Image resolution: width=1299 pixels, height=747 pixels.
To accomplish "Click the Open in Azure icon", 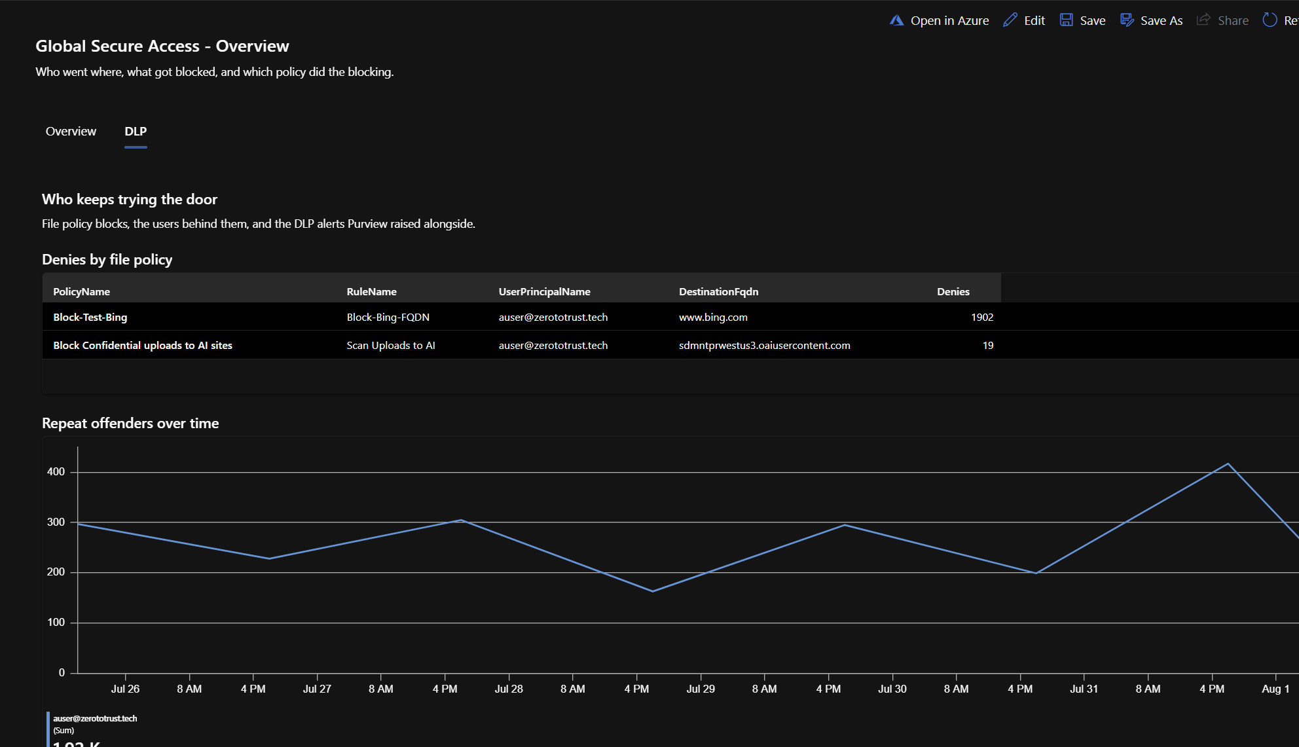I will click(x=896, y=20).
